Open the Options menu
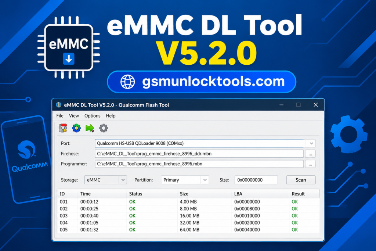The width and height of the screenshot is (376, 251). click(x=92, y=116)
